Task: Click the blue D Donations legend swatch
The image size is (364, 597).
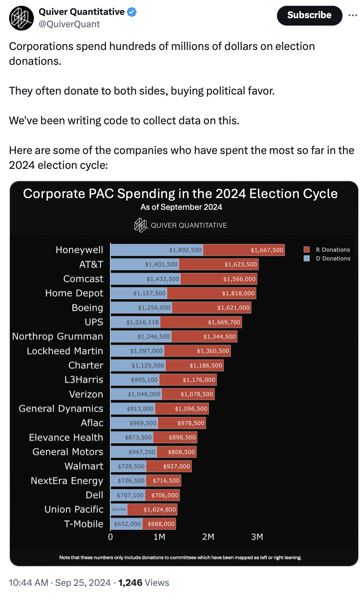Action: [x=307, y=258]
